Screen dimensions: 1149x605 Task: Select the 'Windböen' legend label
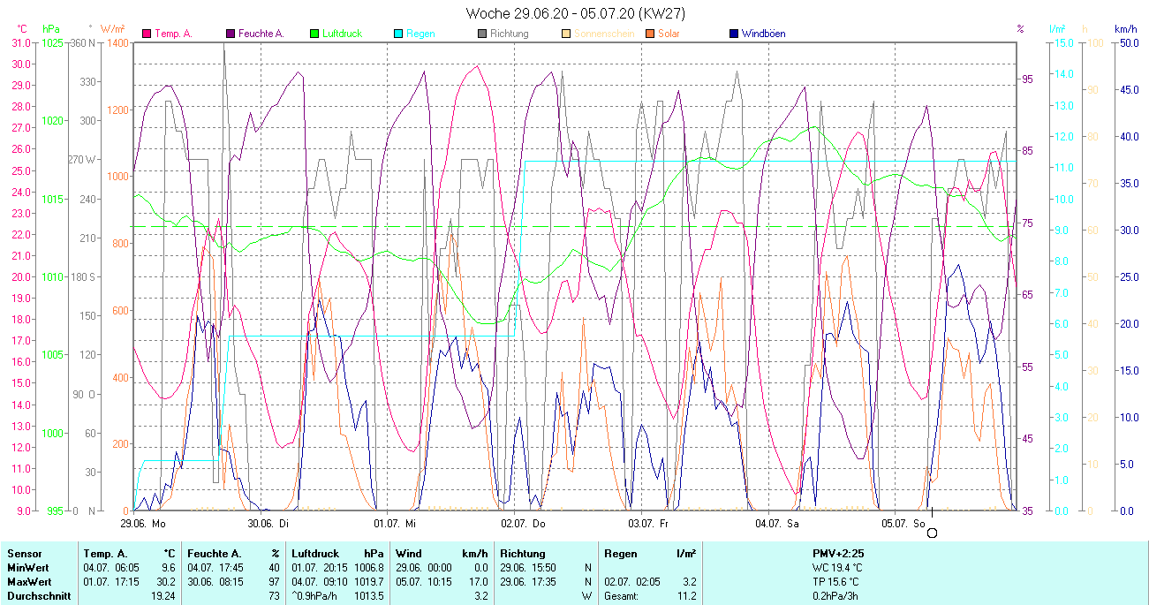[763, 34]
